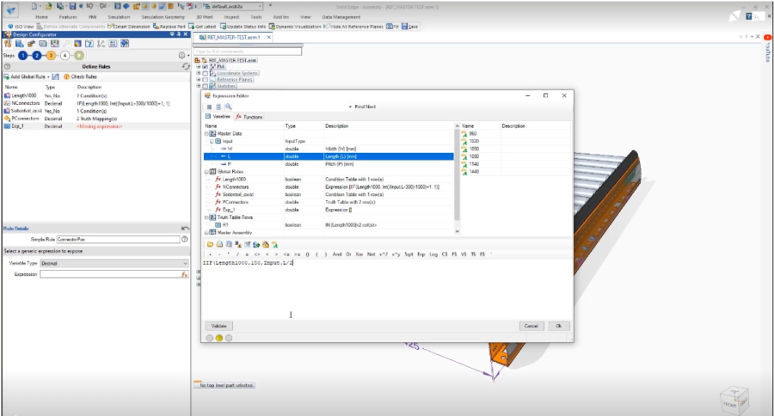Click the Cancel button in Expression Editor

(531, 326)
